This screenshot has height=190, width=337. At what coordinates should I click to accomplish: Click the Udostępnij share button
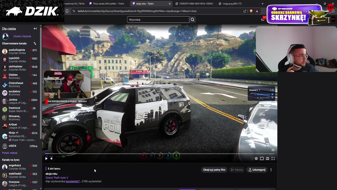257,170
